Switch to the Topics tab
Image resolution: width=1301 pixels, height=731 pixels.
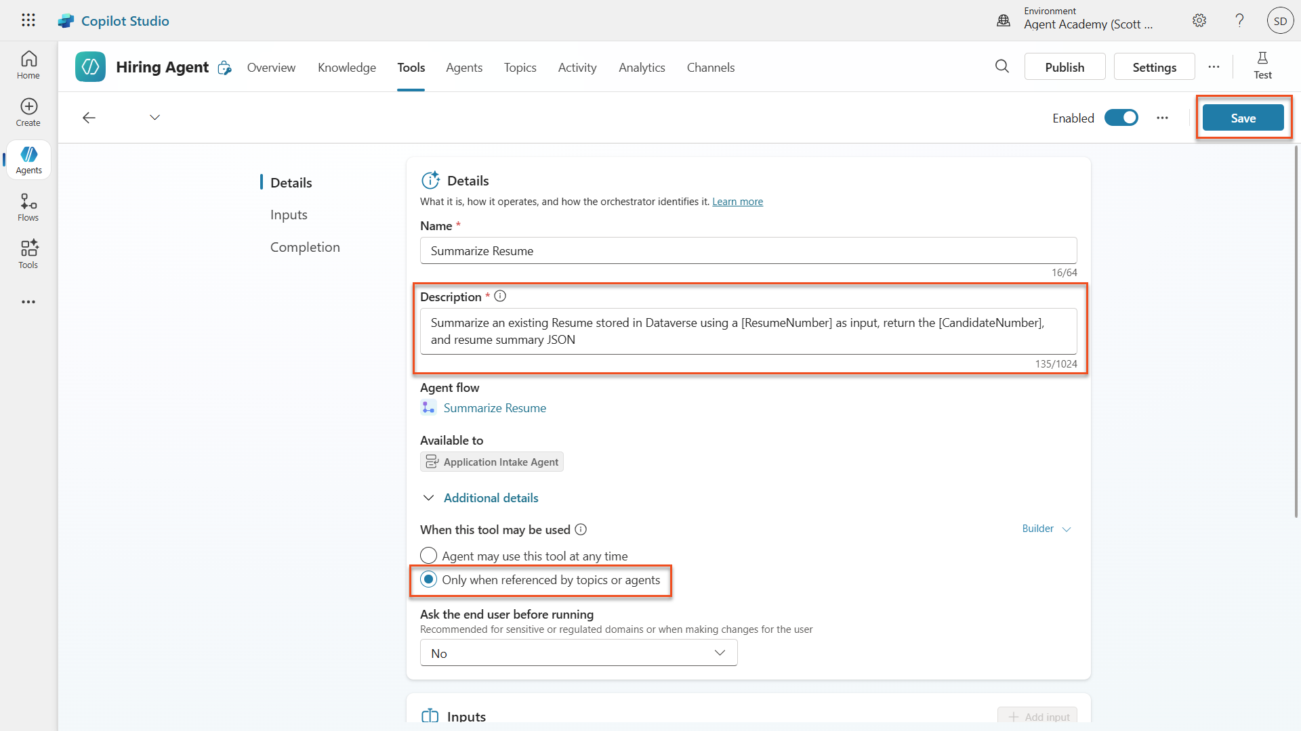pyautogui.click(x=520, y=68)
